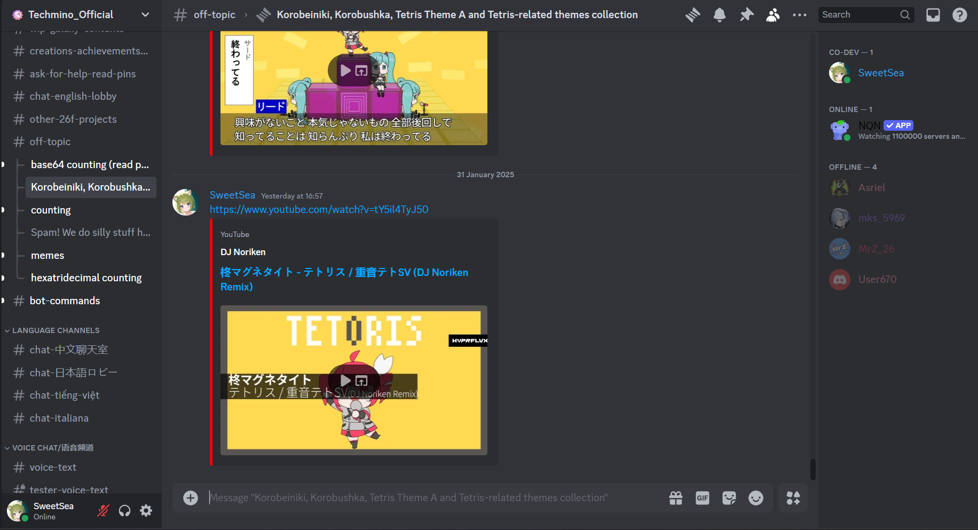Open chat-english-lobby channel
The width and height of the screenshot is (978, 530).
[x=80, y=97]
